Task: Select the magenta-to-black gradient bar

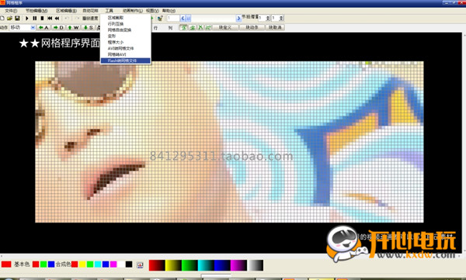Action: (x=238, y=265)
